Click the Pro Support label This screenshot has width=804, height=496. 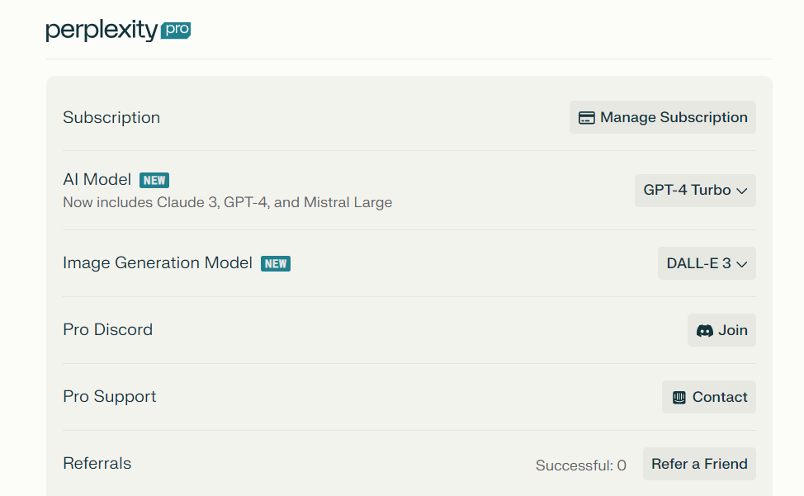(x=110, y=397)
